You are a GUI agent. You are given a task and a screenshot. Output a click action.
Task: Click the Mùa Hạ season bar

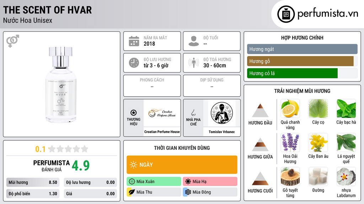(210, 182)
